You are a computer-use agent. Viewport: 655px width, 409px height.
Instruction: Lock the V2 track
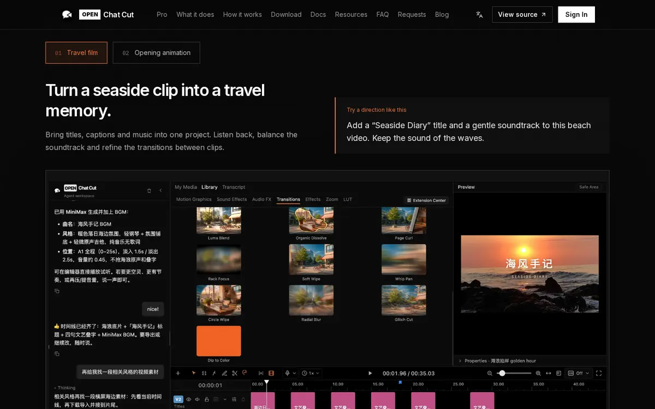(207, 399)
